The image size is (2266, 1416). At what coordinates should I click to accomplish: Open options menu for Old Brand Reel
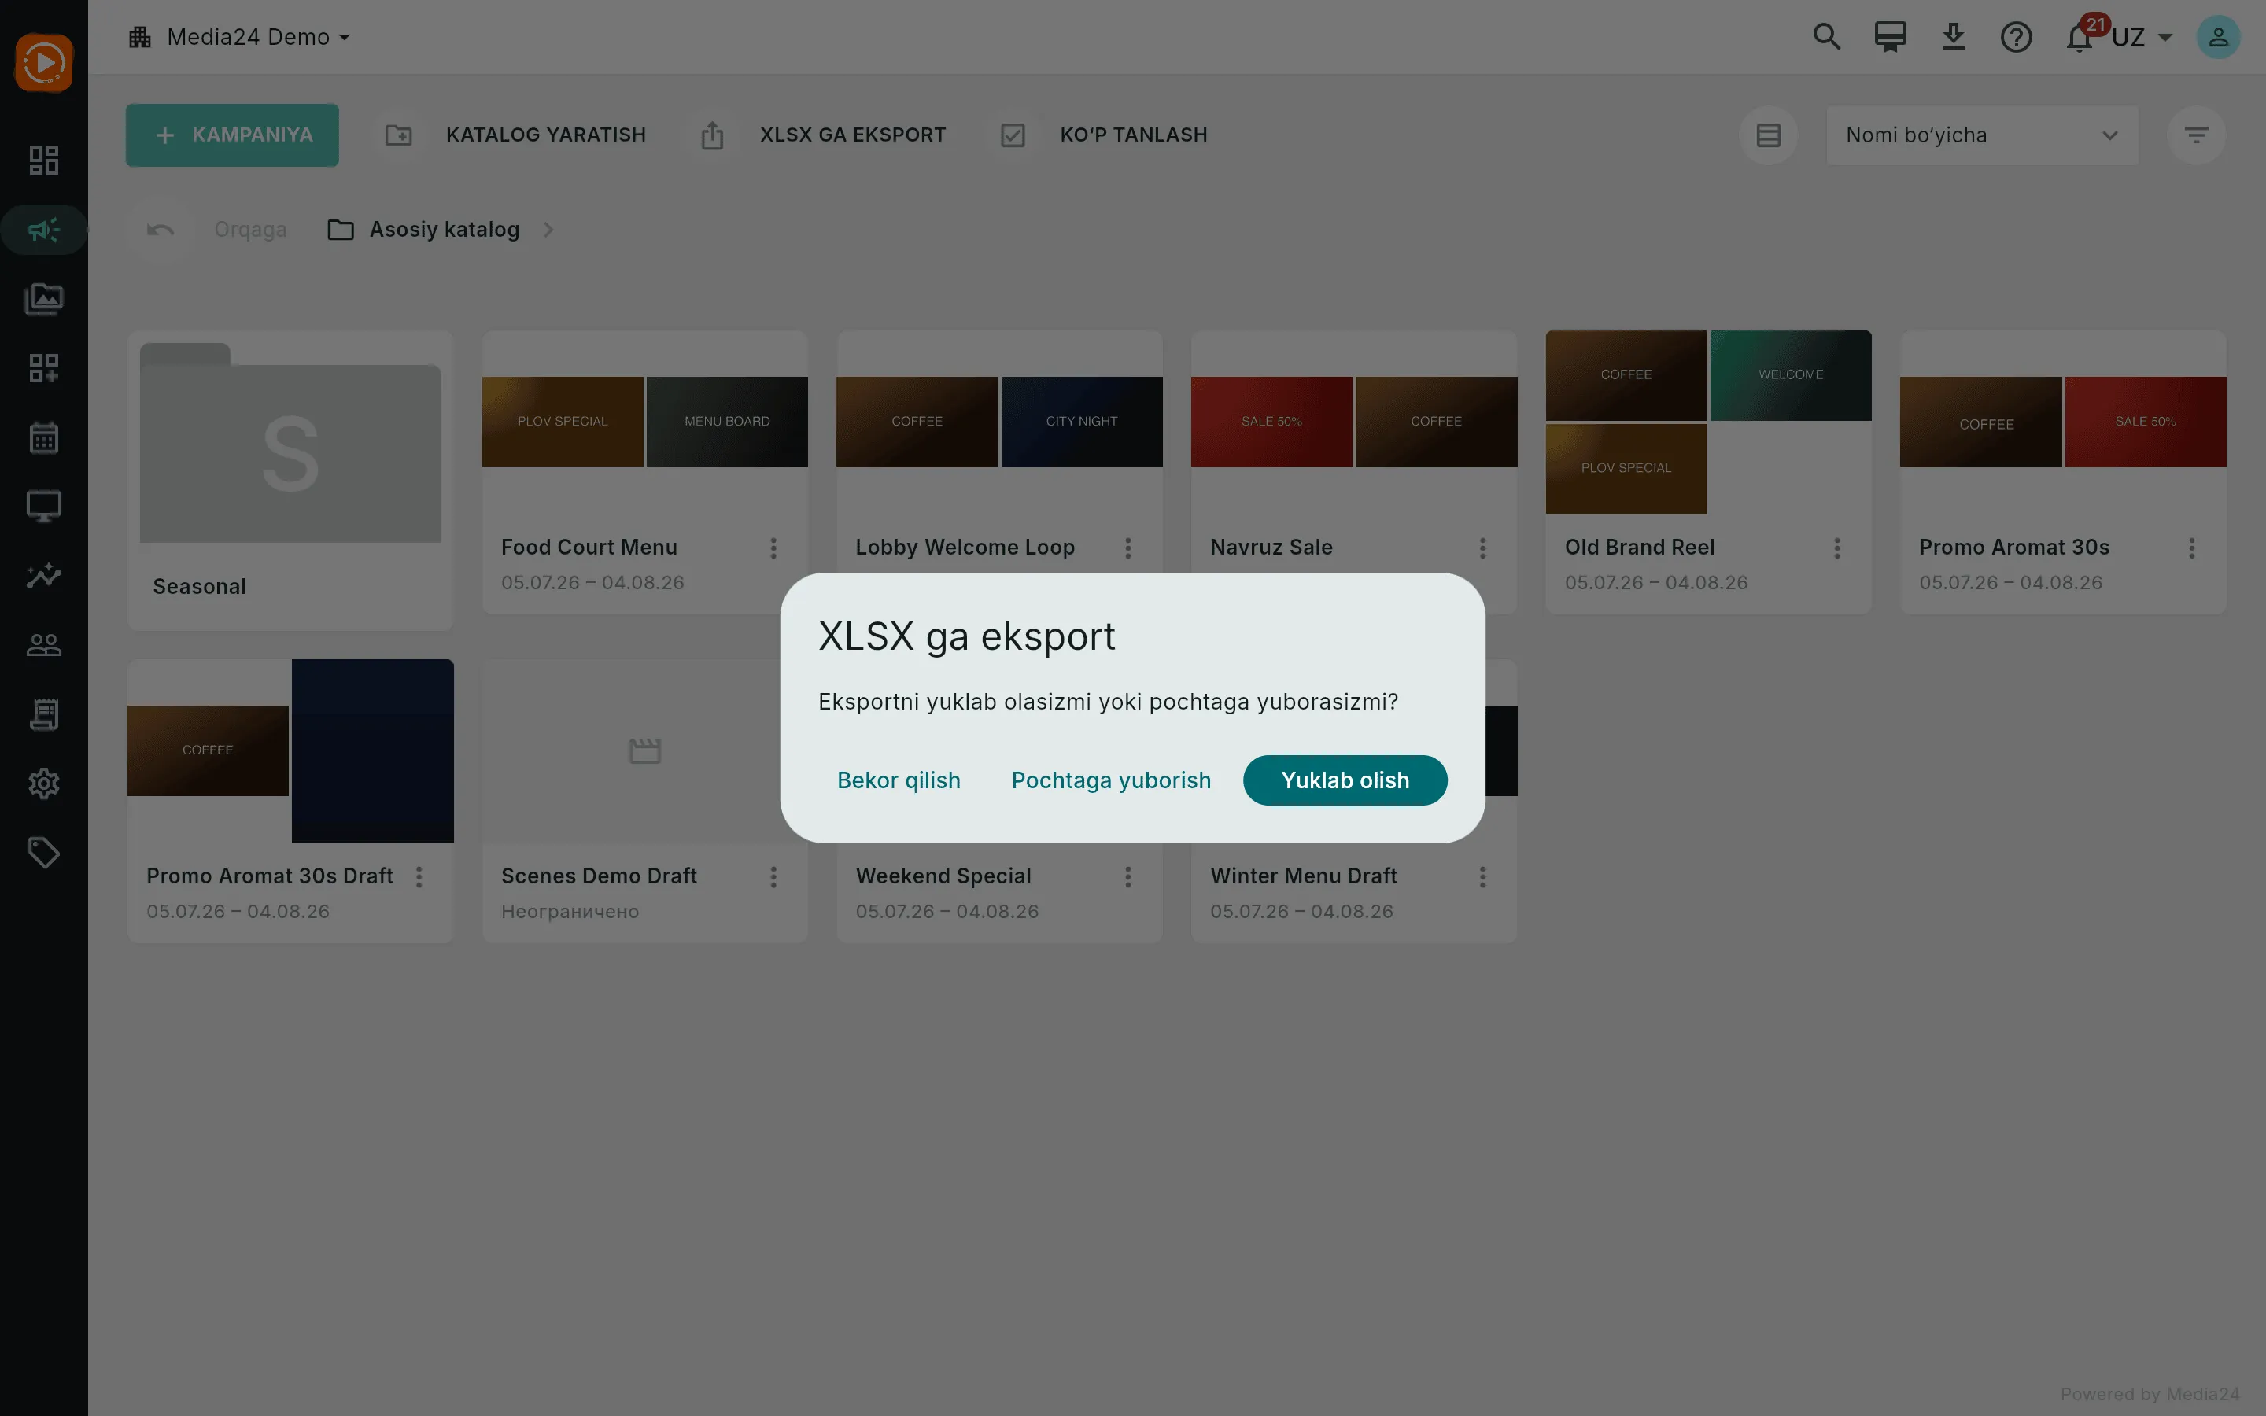click(1837, 548)
